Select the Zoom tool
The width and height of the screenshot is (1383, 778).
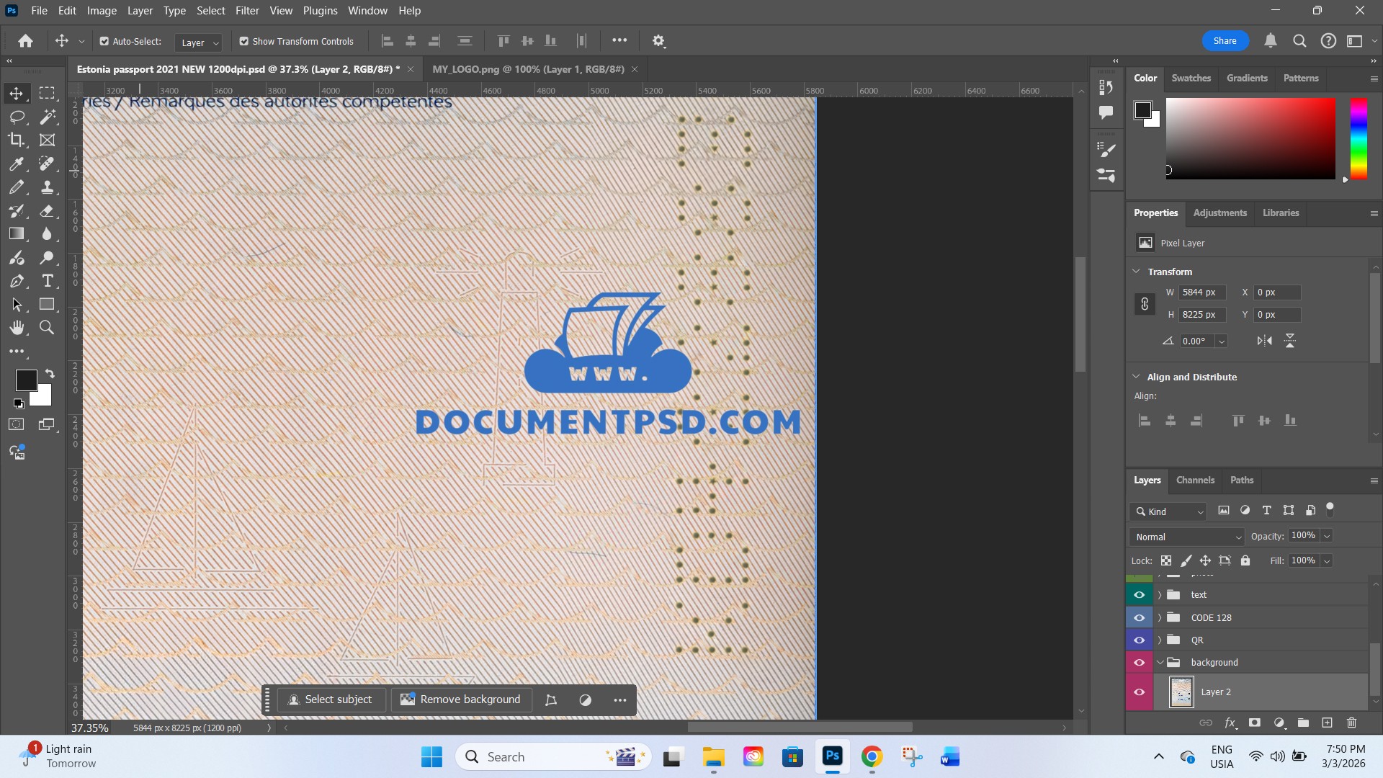point(47,328)
